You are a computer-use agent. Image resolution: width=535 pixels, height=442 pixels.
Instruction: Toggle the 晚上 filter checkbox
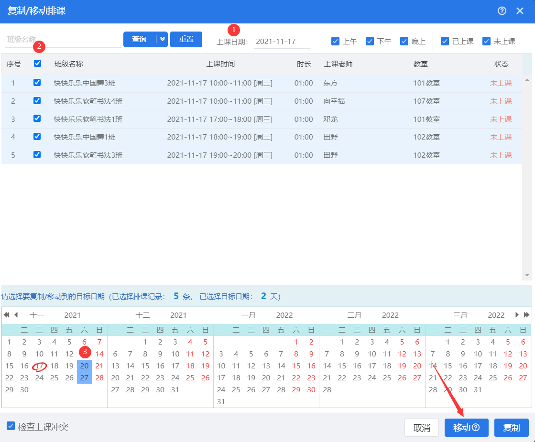(404, 41)
